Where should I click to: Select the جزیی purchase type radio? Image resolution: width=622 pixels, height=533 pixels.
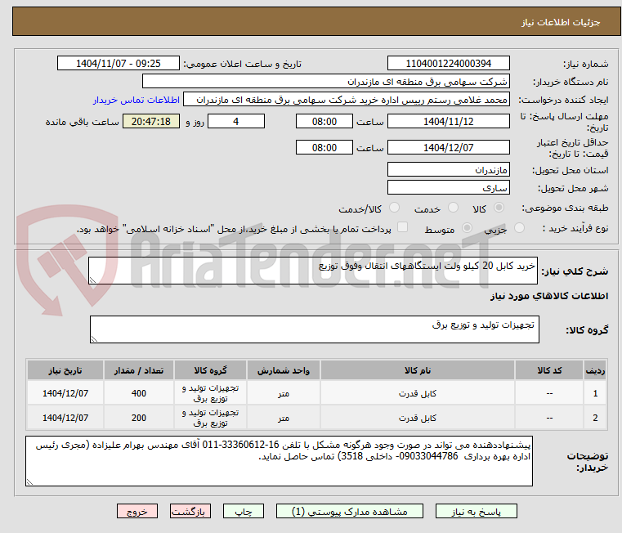point(519,228)
